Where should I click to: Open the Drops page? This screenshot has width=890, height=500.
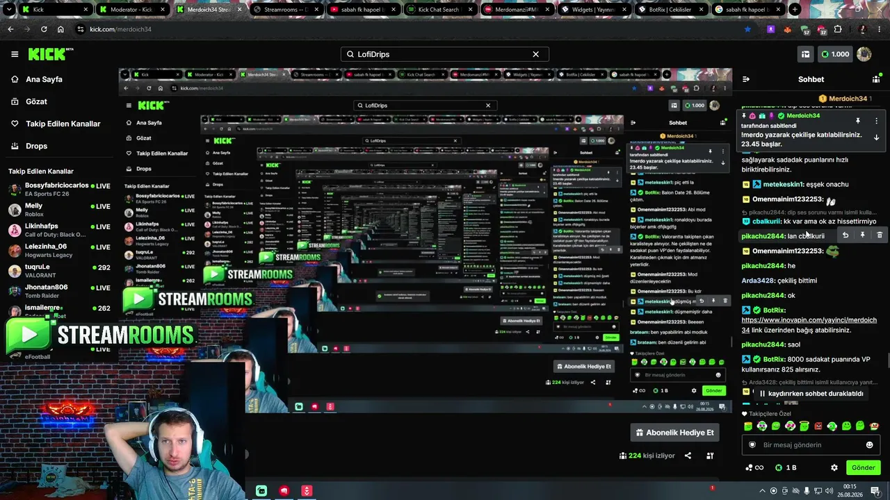point(29,146)
